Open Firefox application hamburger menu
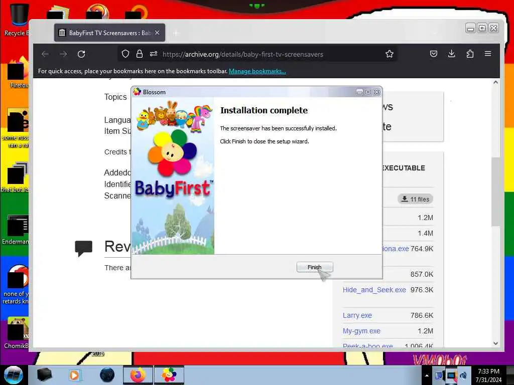Image resolution: width=514 pixels, height=385 pixels. tap(488, 54)
